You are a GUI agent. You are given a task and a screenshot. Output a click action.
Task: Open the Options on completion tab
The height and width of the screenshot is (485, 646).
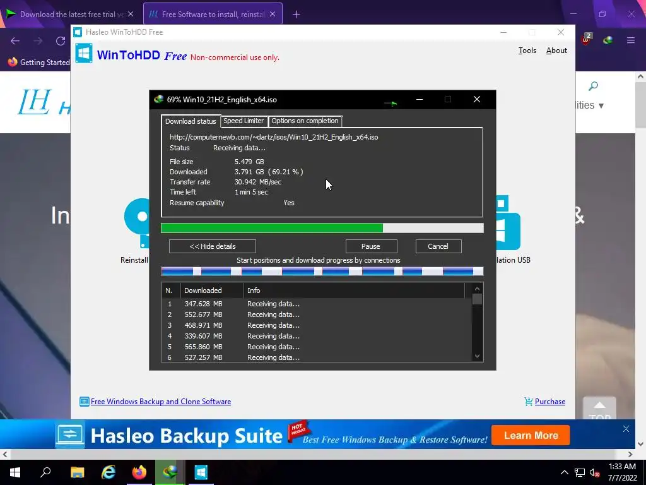(305, 121)
